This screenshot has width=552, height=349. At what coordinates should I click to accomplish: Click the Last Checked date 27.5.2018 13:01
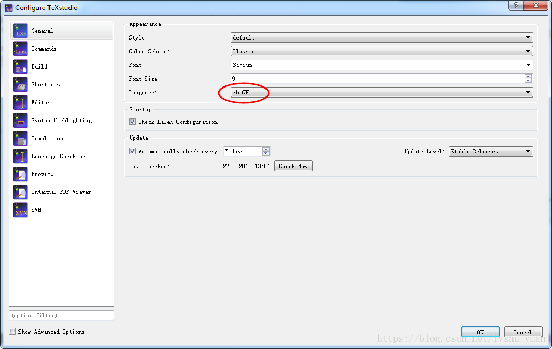(247, 166)
